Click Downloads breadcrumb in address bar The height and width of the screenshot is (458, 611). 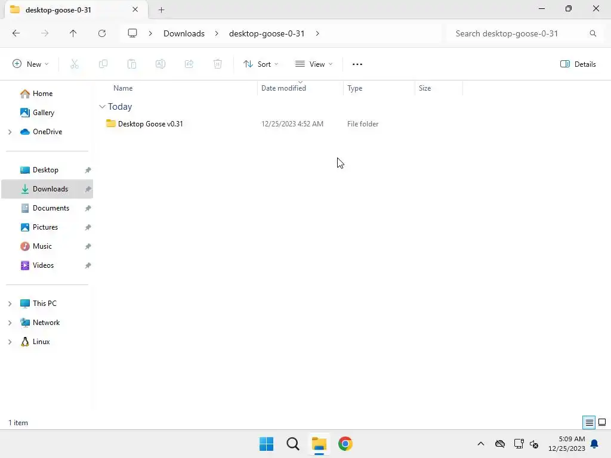click(184, 33)
